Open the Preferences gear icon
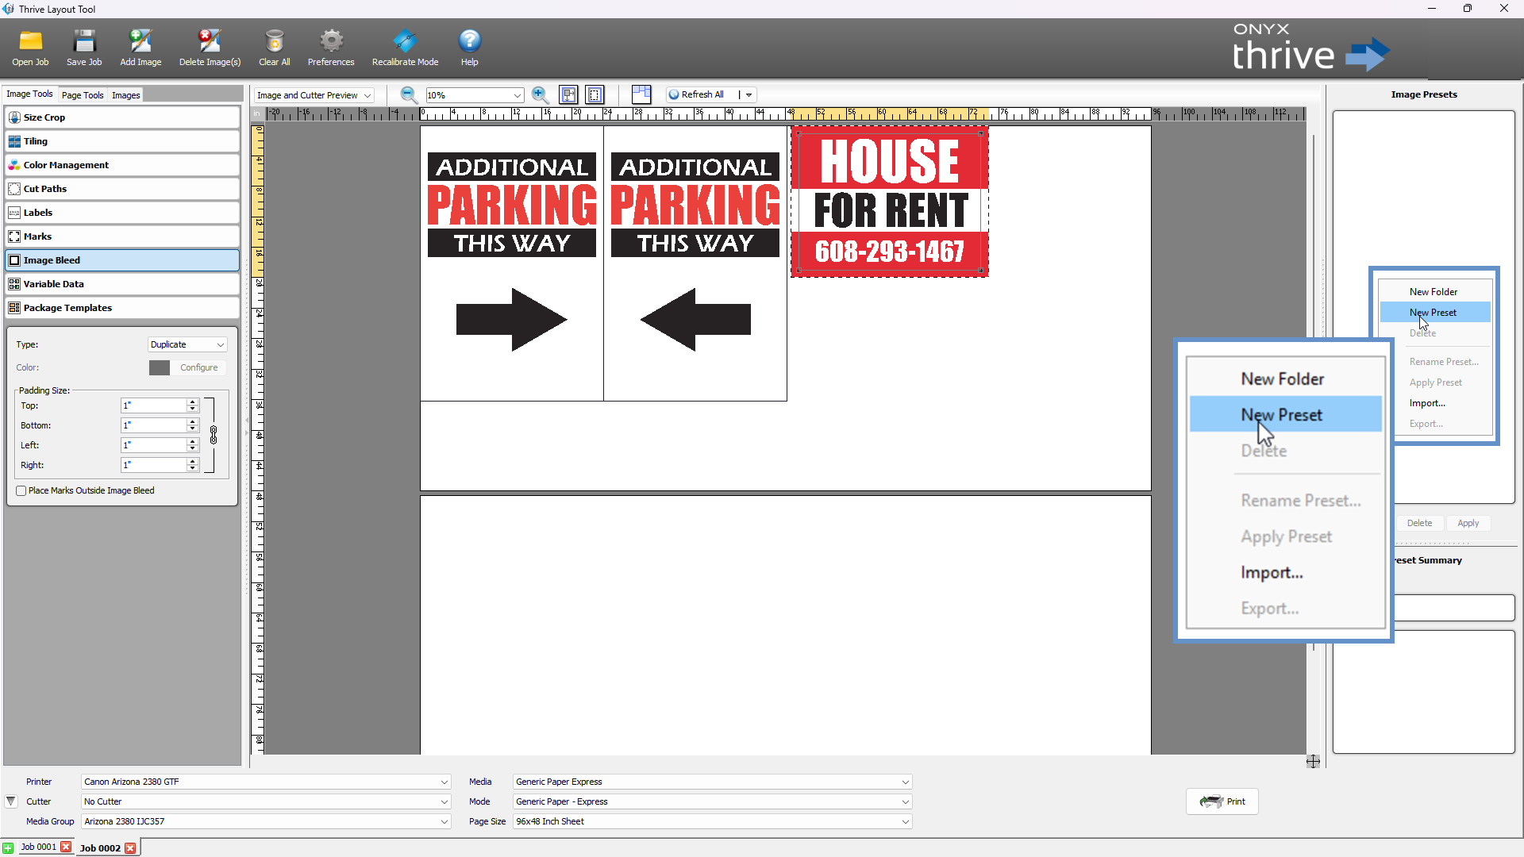The height and width of the screenshot is (857, 1524). (331, 41)
